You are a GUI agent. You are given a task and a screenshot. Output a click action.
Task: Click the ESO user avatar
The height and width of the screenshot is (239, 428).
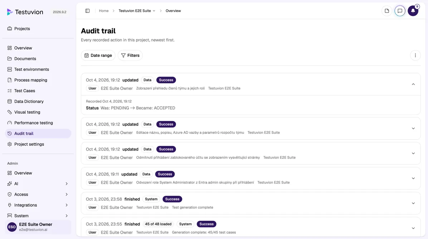click(x=12, y=227)
